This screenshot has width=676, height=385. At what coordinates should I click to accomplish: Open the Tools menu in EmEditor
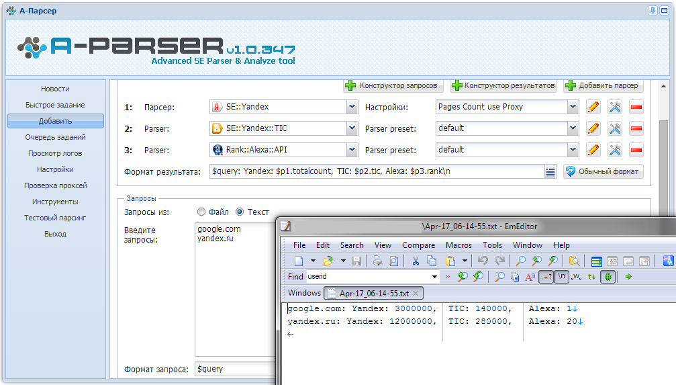coord(492,245)
